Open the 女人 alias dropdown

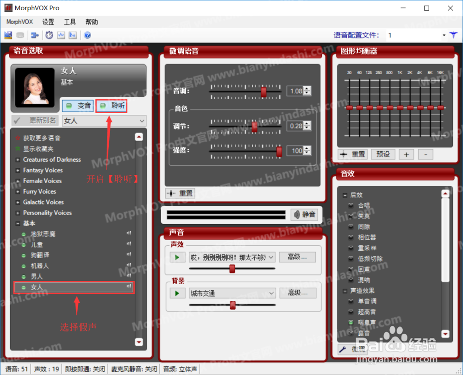142,121
